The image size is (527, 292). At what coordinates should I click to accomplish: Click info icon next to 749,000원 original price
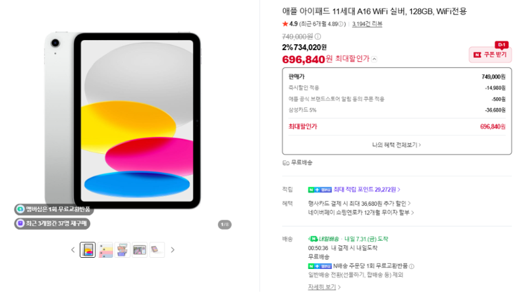[318, 36]
